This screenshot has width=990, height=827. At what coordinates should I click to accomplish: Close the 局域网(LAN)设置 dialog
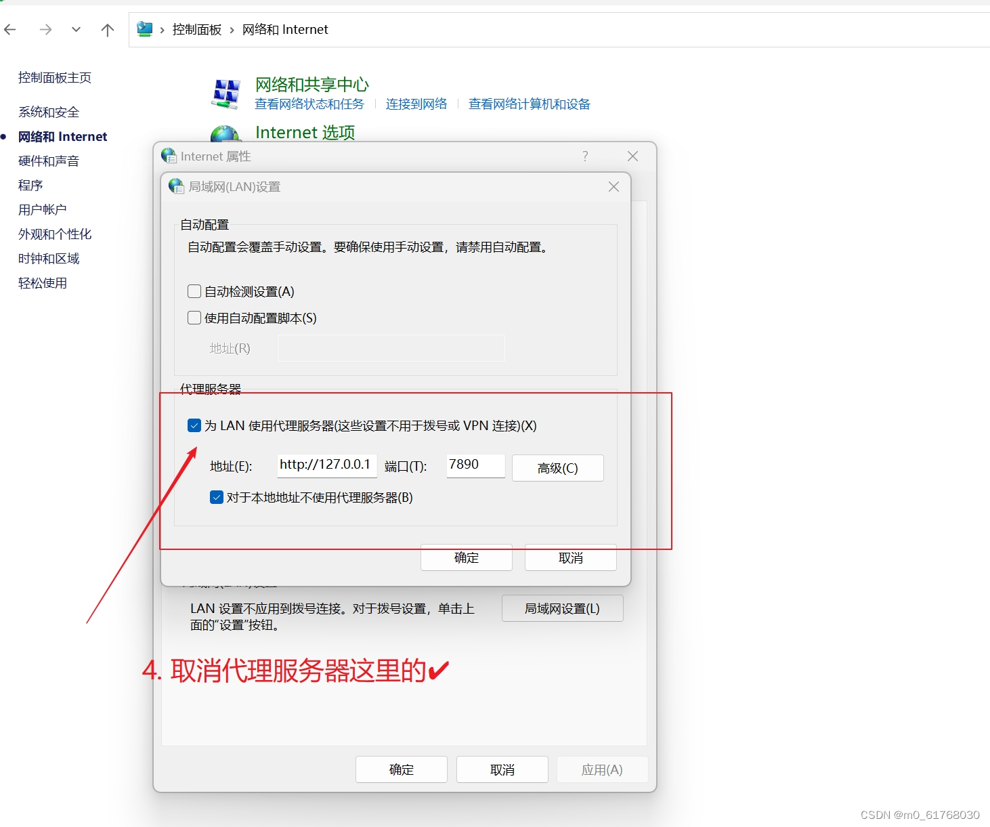[614, 186]
